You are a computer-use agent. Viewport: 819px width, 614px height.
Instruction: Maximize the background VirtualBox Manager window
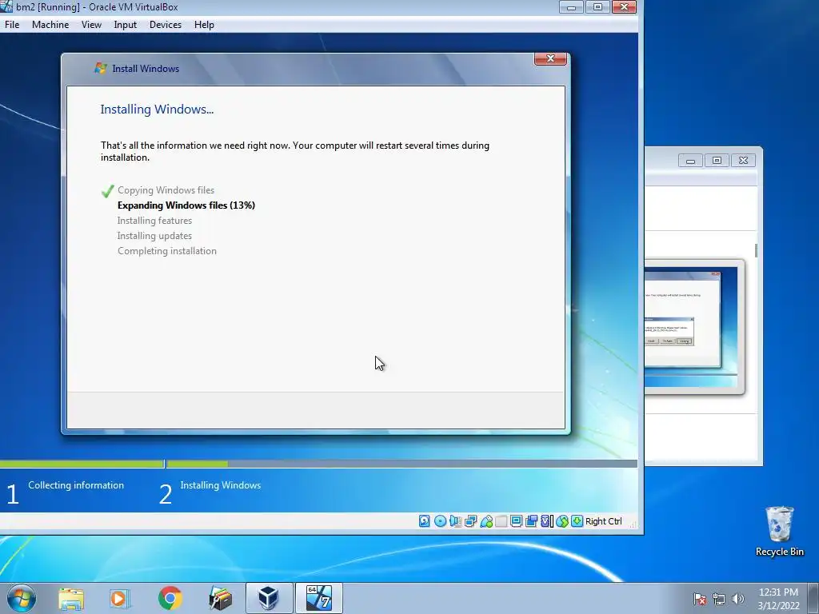point(717,161)
